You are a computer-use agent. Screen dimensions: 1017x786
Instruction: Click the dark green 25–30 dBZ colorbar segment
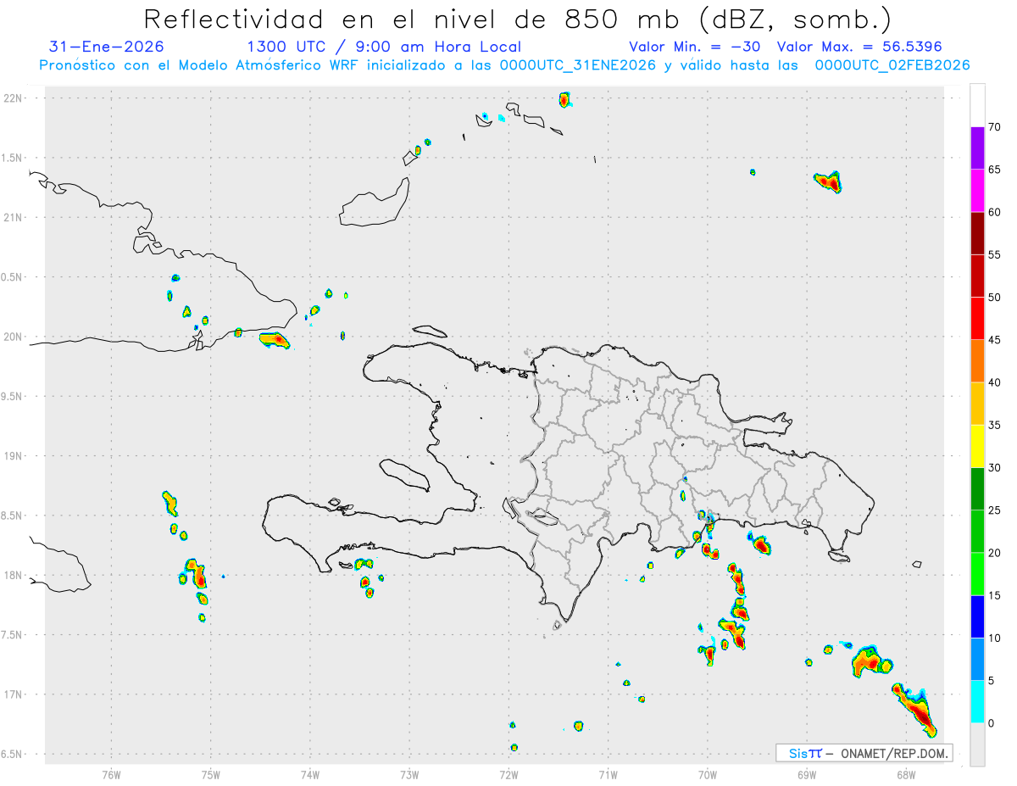point(977,489)
